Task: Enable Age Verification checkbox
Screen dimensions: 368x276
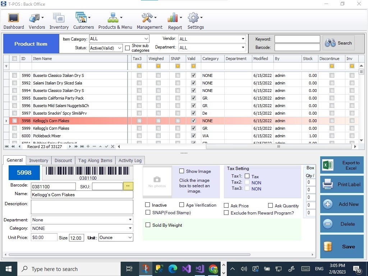Action: [x=181, y=205]
